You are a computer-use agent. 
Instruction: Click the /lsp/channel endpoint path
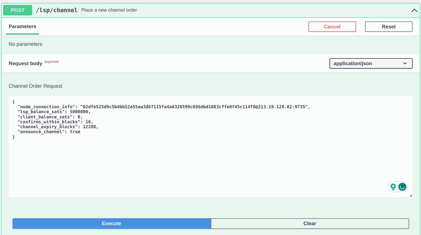pyautogui.click(x=57, y=10)
